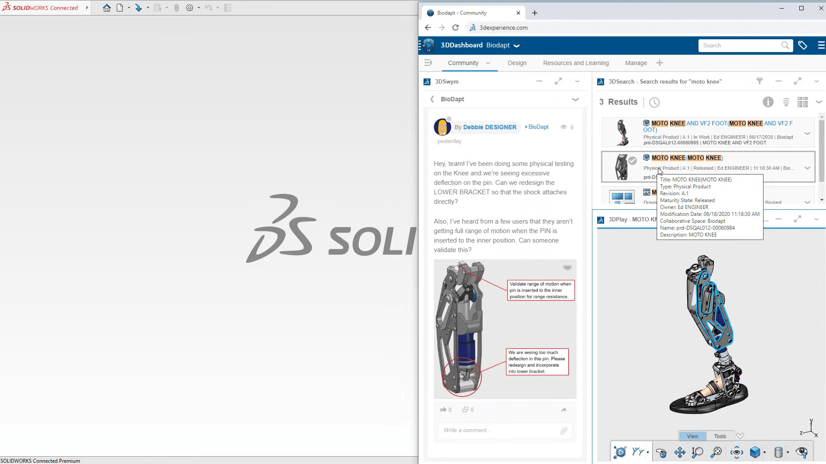Open the MOTO KNEE(MOTO KNEE) title
The height and width of the screenshot is (464, 826).
(x=687, y=158)
